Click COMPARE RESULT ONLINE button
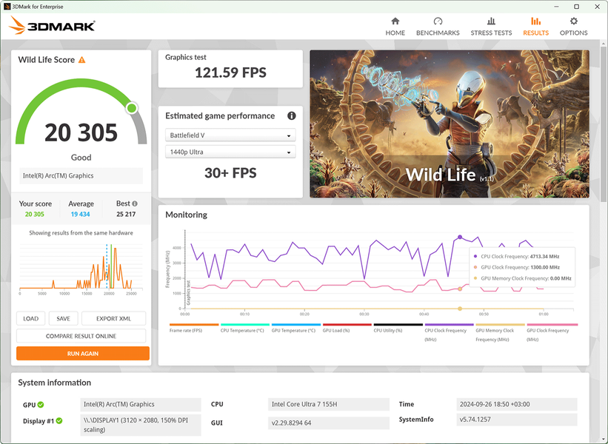This screenshot has width=608, height=444. 81,336
